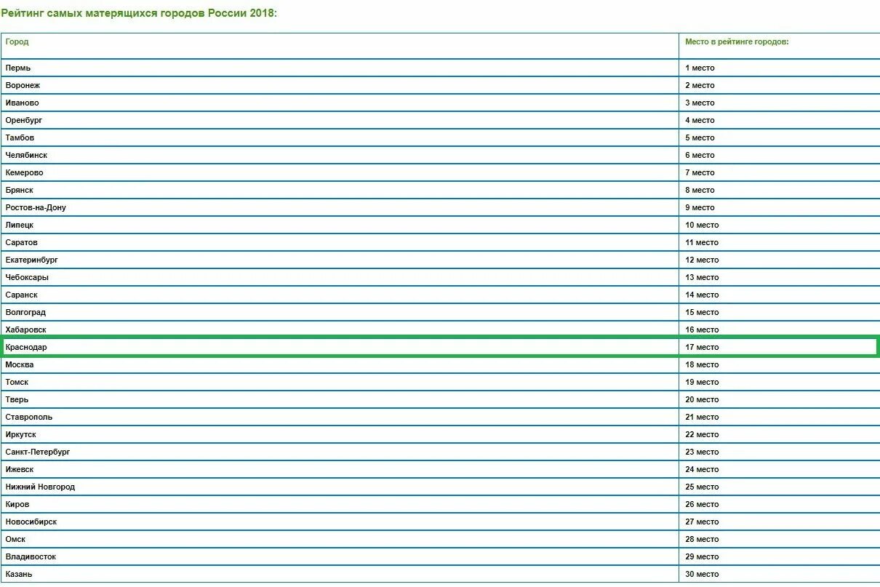Viewport: 880px width, 587px height.
Task: Click the rank cell '8 место'
Action: (780, 190)
